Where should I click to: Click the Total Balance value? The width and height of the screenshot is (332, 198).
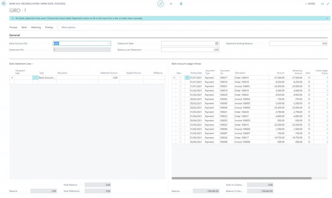pyautogui.click(x=98, y=185)
